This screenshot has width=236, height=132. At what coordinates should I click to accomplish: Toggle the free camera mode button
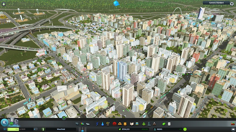pos(233,129)
